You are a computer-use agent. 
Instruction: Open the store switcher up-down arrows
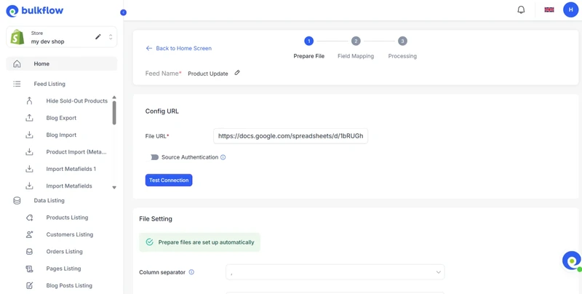[x=111, y=36]
